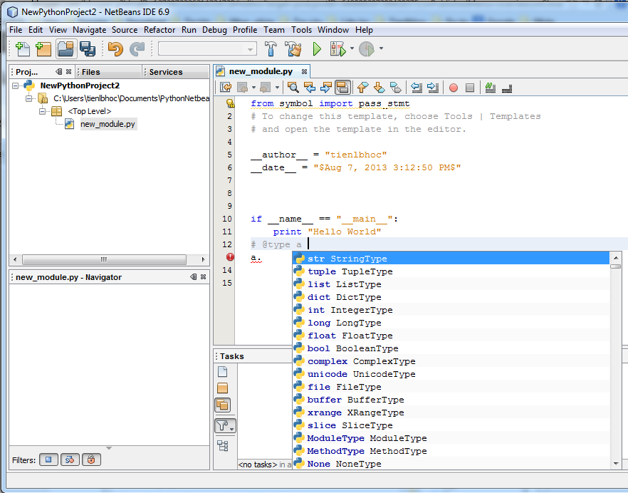
Task: Find the next occurrence in the editor
Action: pyautogui.click(x=325, y=87)
